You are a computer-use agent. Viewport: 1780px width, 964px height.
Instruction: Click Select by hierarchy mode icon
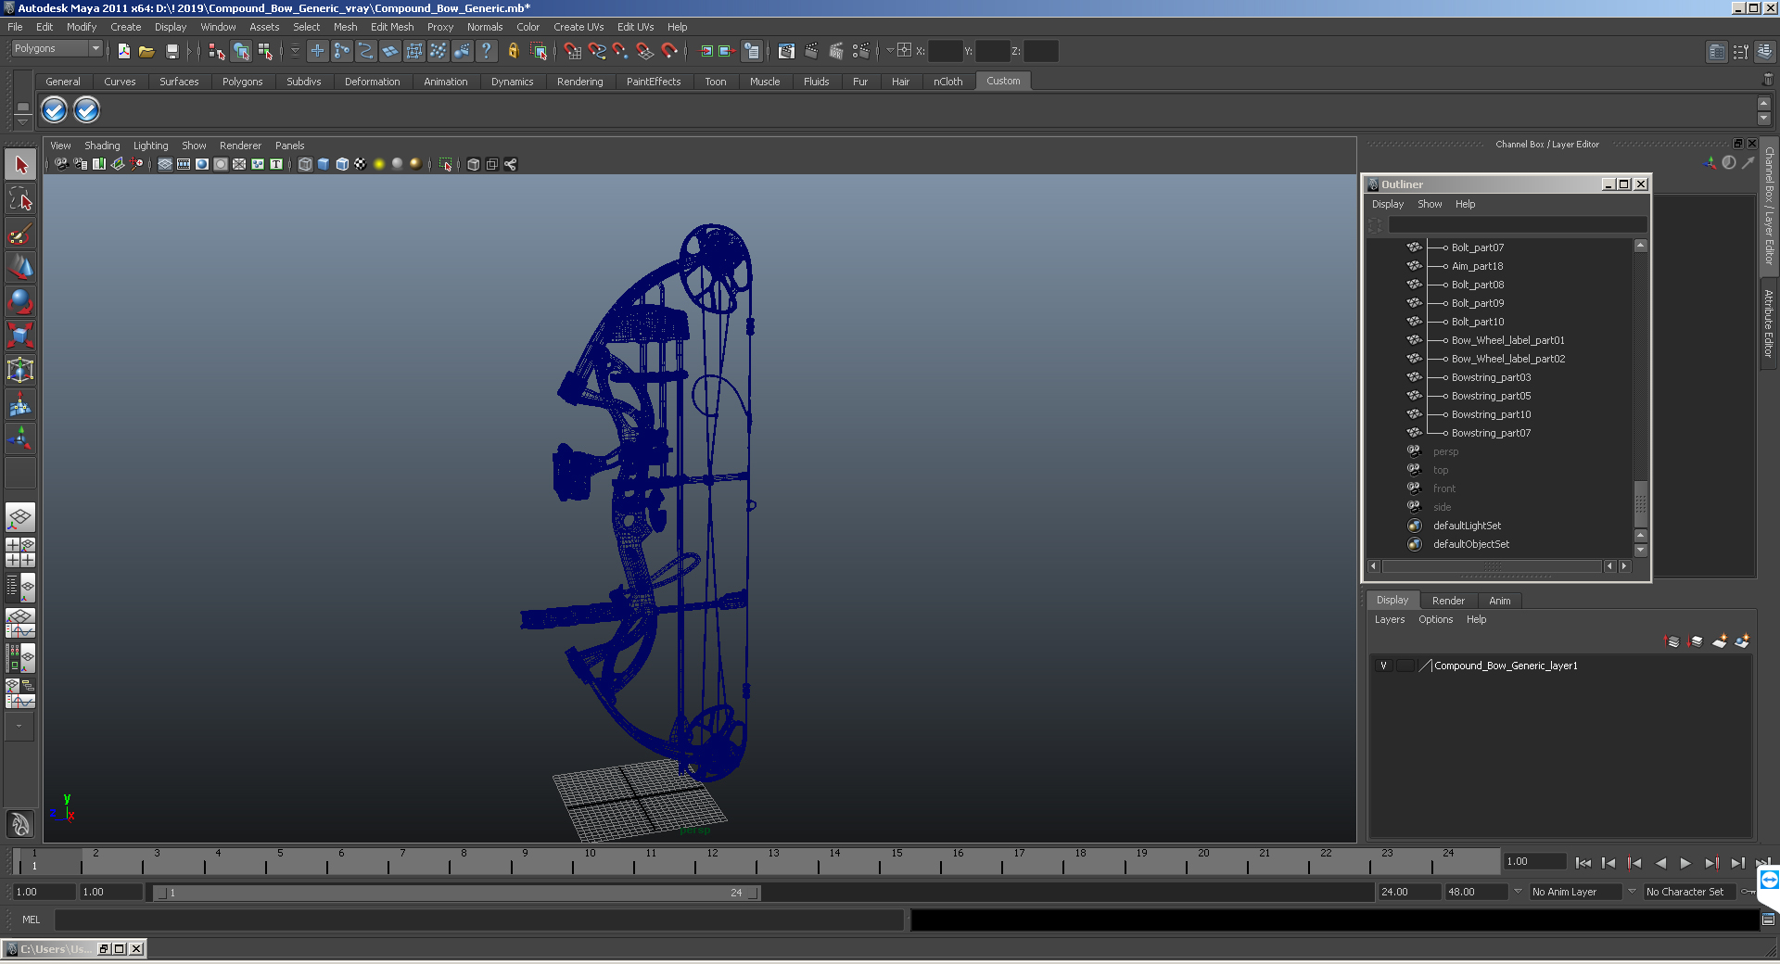coord(217,51)
